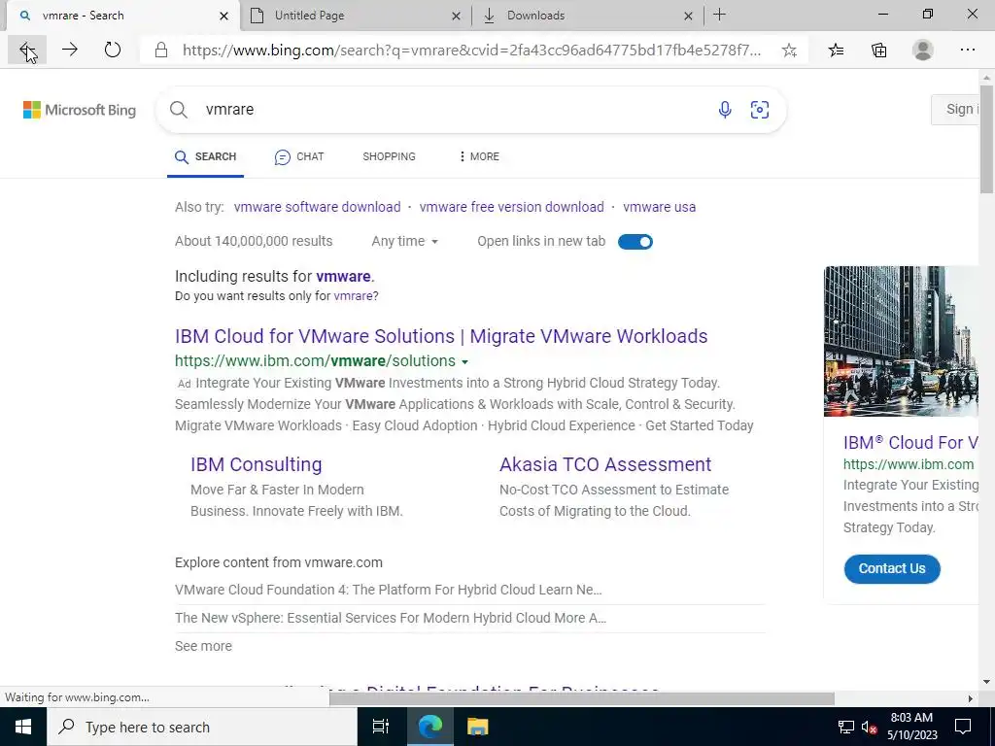Click the Windows taskbar search box

pos(202,727)
